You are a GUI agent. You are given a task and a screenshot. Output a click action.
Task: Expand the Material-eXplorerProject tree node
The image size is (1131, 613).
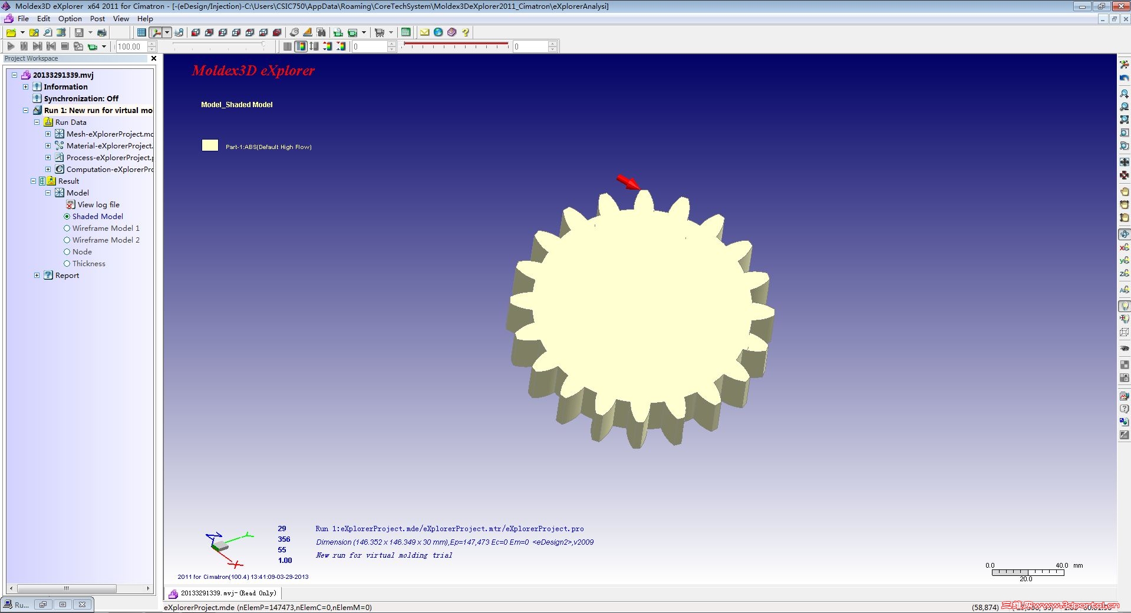pyautogui.click(x=48, y=145)
